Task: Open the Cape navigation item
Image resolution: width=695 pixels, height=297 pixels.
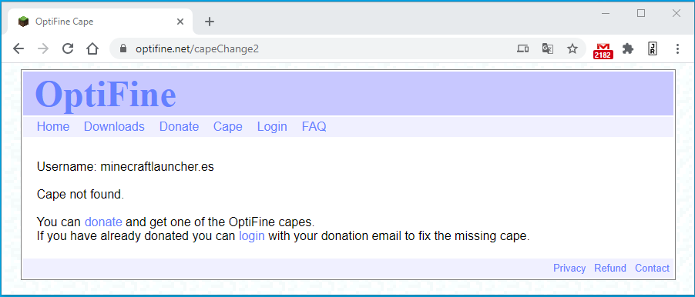Action: pos(228,127)
